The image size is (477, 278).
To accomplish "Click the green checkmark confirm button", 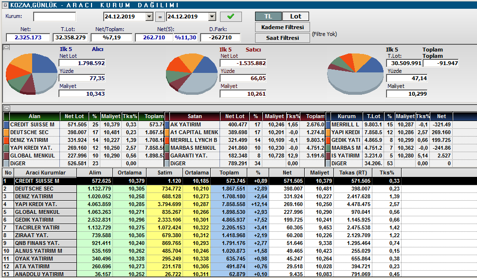I will [x=231, y=17].
